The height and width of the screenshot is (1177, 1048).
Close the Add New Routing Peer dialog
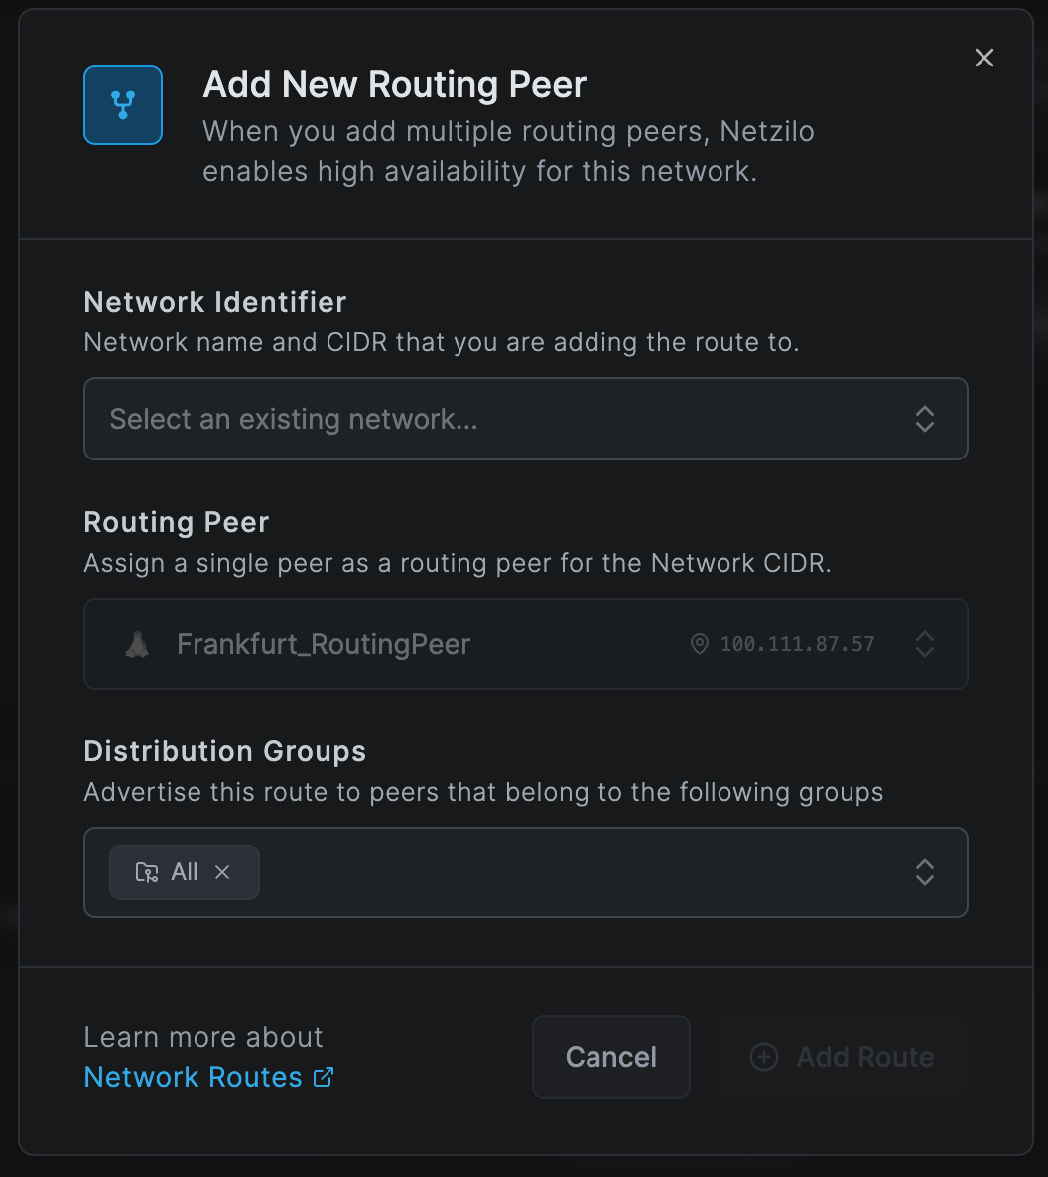(984, 58)
